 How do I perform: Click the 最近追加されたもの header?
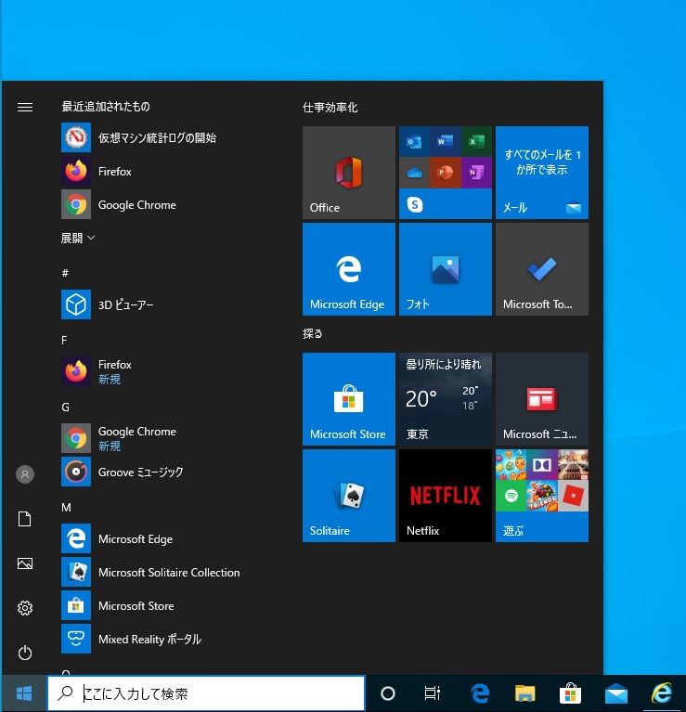click(x=106, y=107)
